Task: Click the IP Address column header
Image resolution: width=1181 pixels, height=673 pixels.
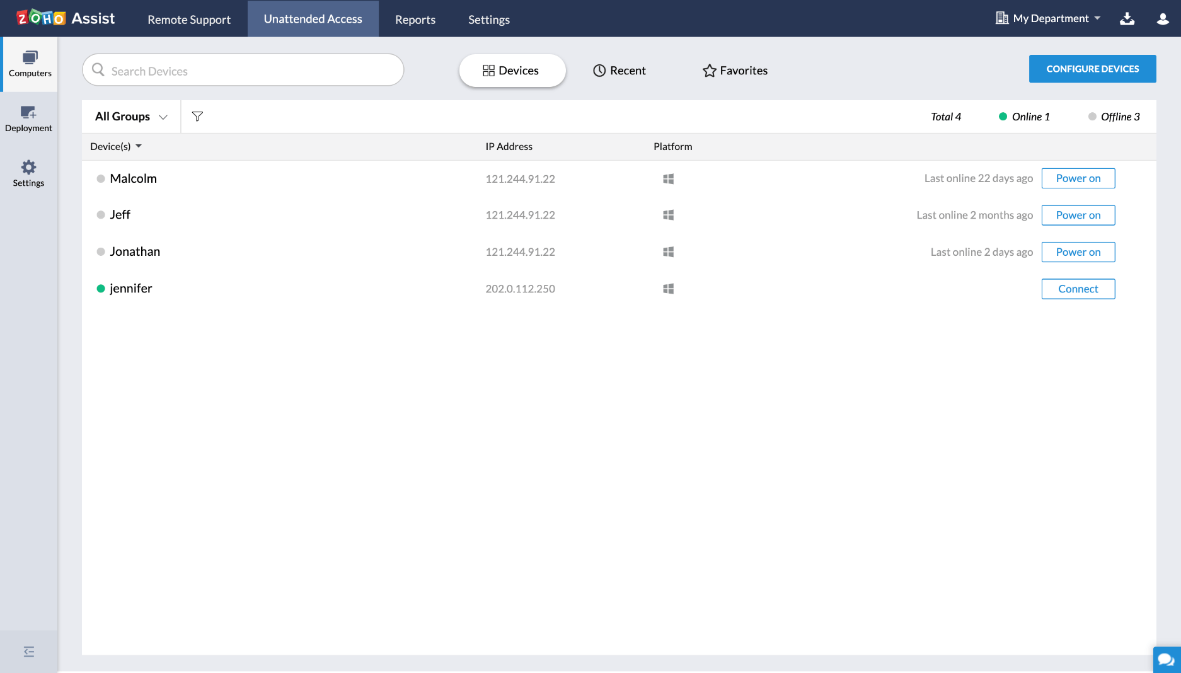Action: coord(509,146)
